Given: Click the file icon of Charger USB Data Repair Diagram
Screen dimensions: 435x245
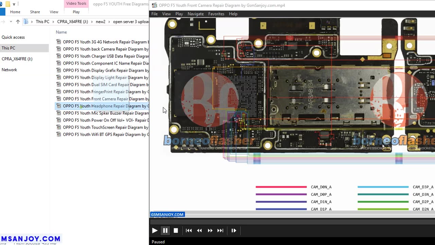Looking at the screenshot, I should click(59, 56).
